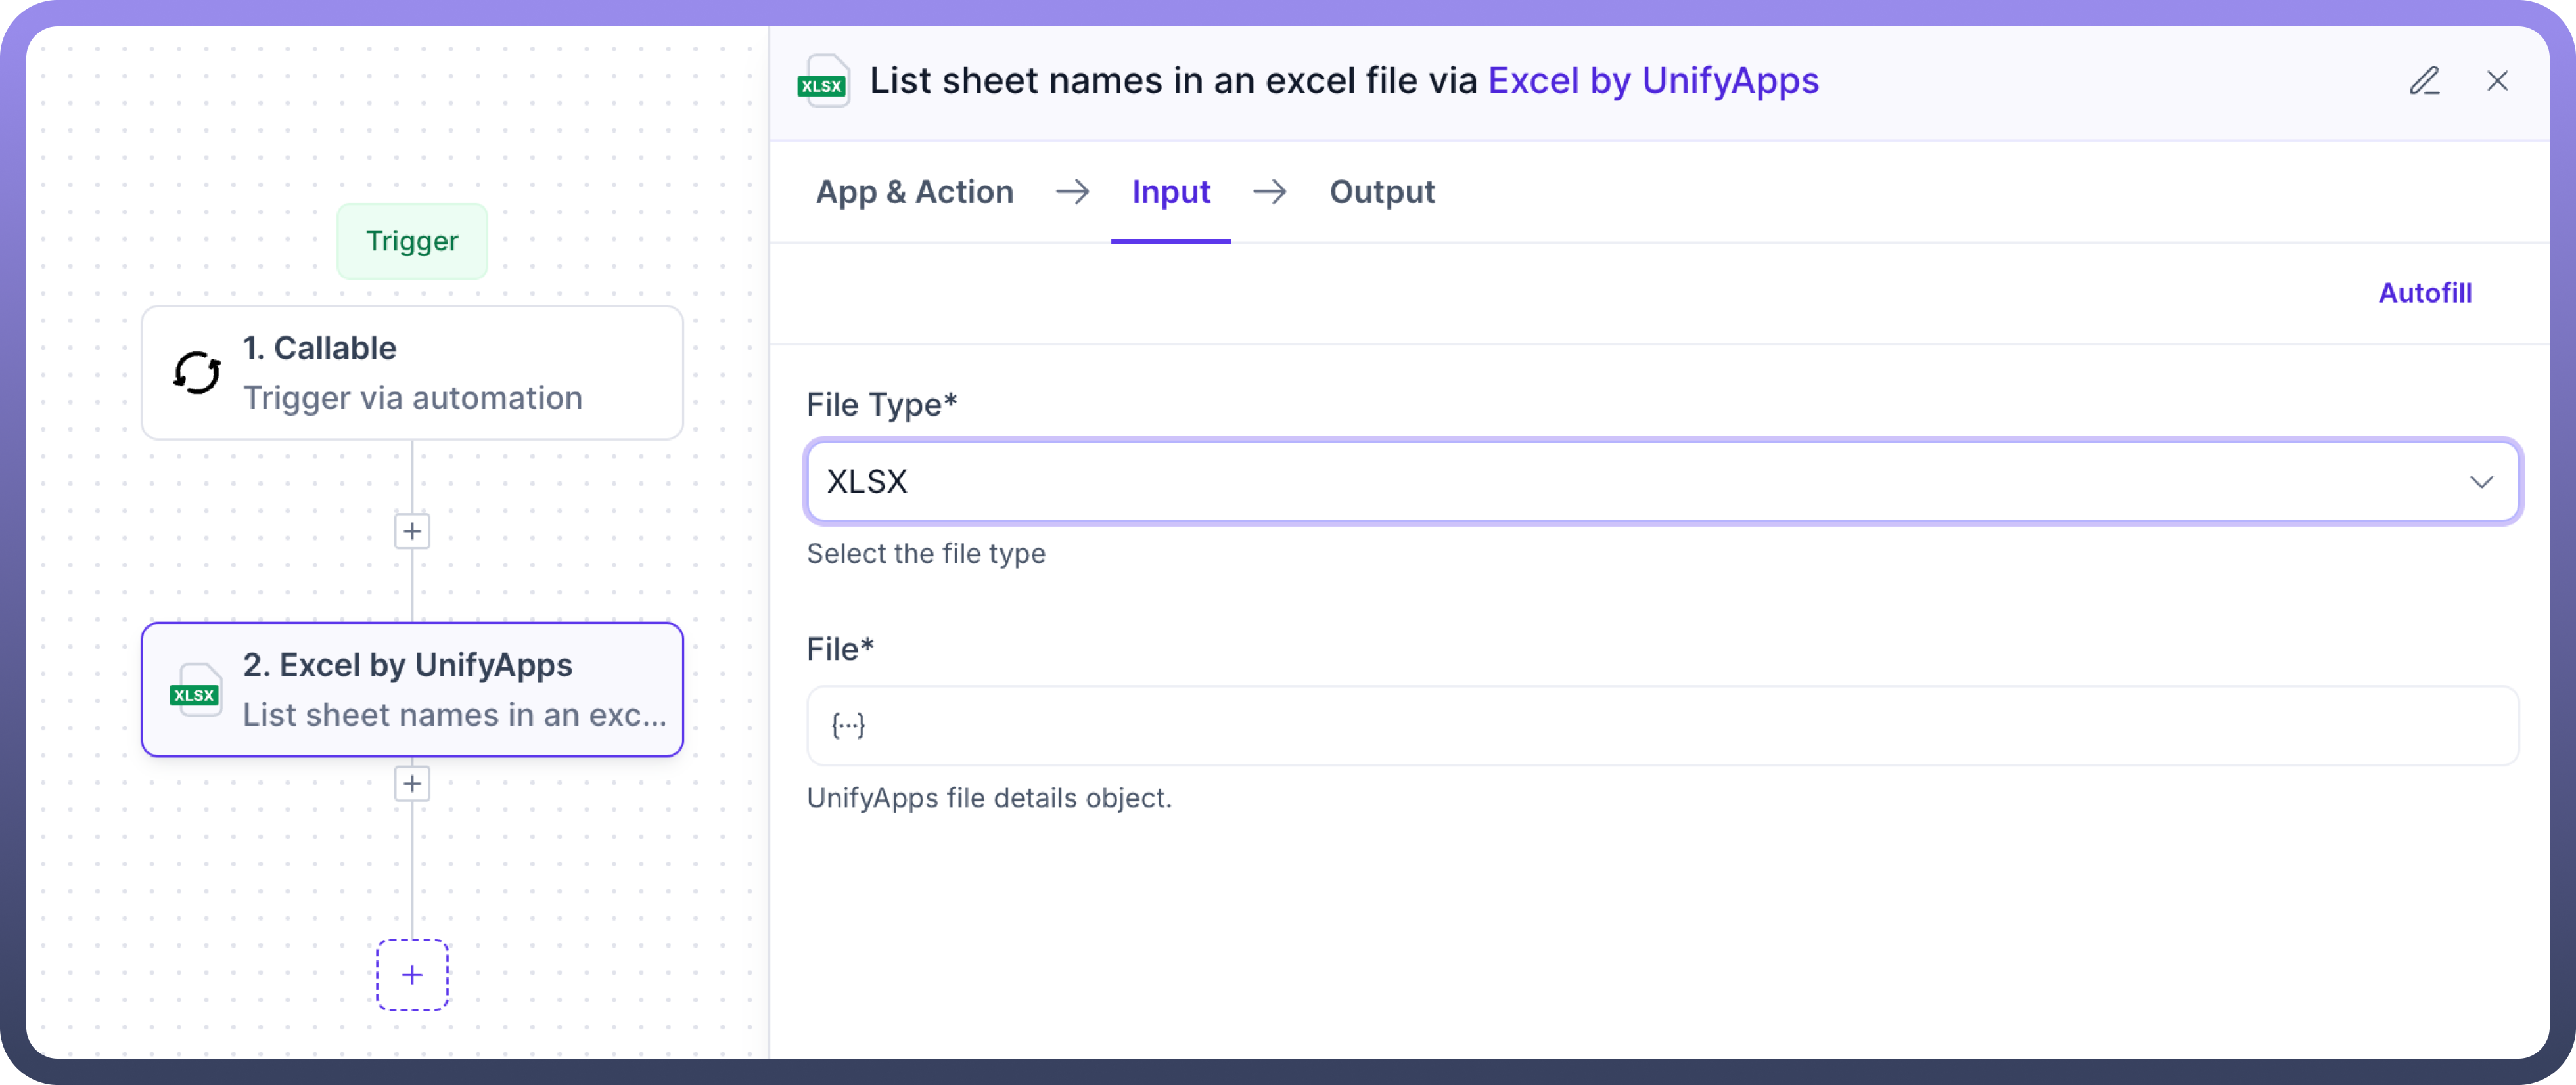Select the Input tab

point(1170,192)
